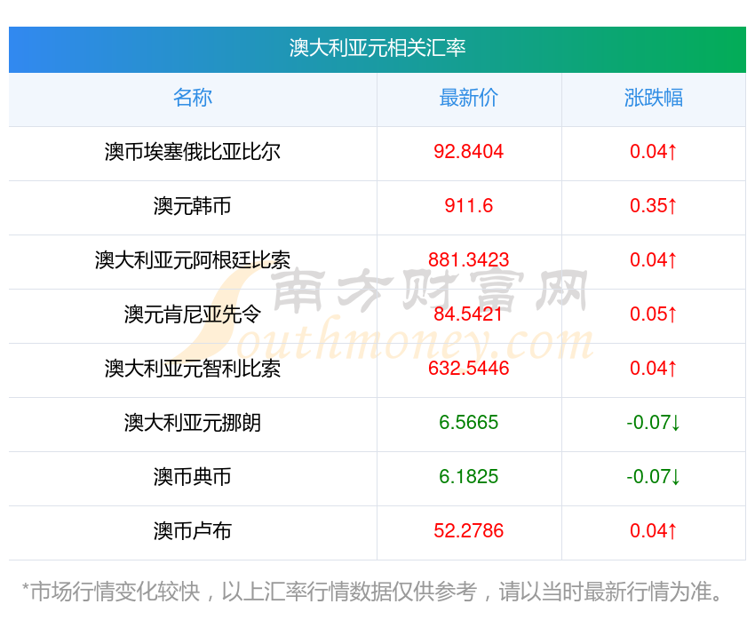The height and width of the screenshot is (620, 755).
Task: Select the row name 澳大利亚元智利比索
Action: pos(193,369)
